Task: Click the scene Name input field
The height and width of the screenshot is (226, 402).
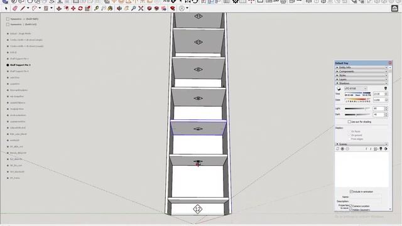Action: (x=366, y=196)
